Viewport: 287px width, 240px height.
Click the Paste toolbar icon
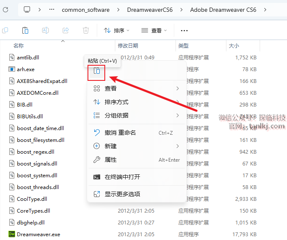click(x=25, y=30)
